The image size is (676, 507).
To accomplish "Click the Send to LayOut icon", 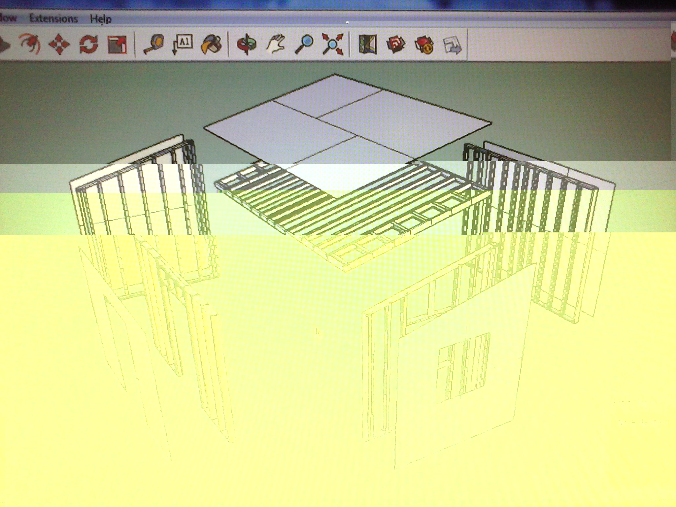I will point(452,45).
